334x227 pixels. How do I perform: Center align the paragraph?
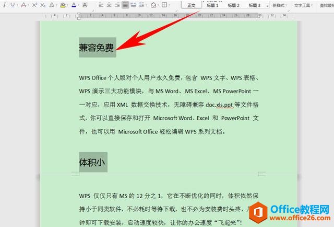109,5
